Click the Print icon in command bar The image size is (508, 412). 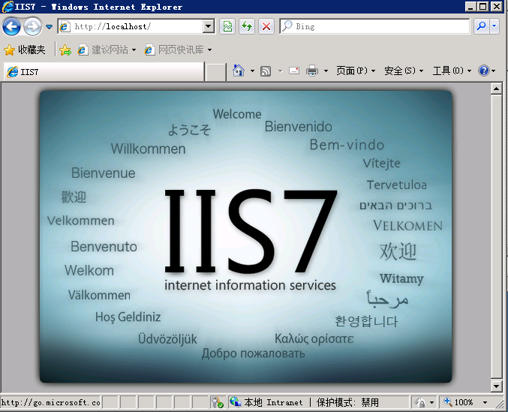pyautogui.click(x=312, y=71)
